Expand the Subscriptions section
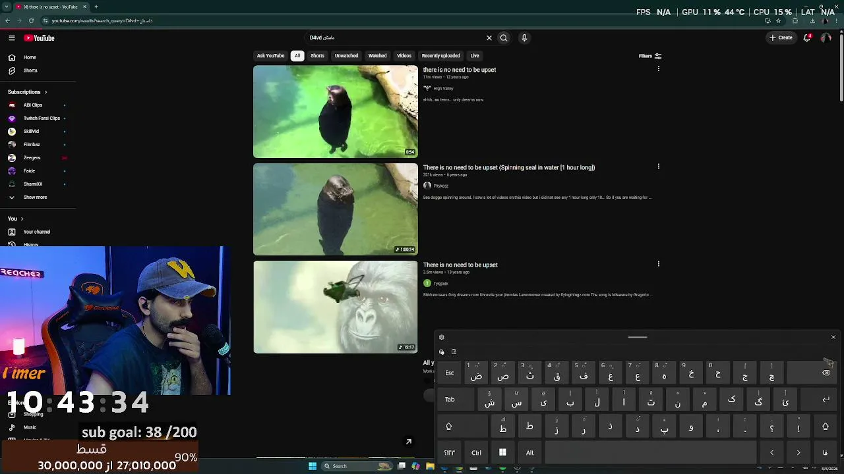Viewport: 844px width, 474px height. (x=28, y=92)
